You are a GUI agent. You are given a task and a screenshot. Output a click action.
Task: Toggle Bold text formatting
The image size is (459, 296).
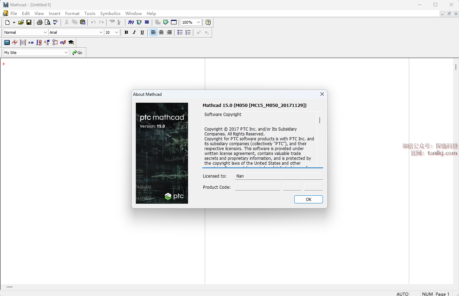tap(126, 32)
